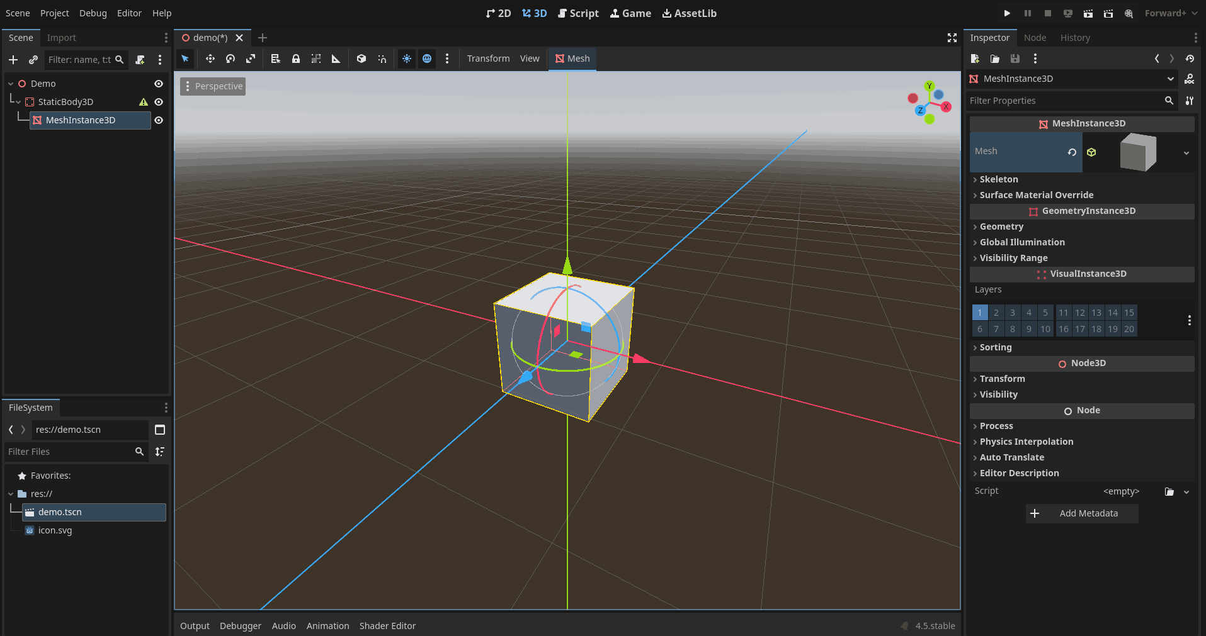This screenshot has height=636, width=1206.
Task: Attach a script using the script icon
Action: 140,60
